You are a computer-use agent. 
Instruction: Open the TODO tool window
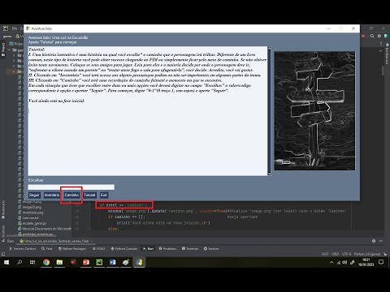[98, 248]
